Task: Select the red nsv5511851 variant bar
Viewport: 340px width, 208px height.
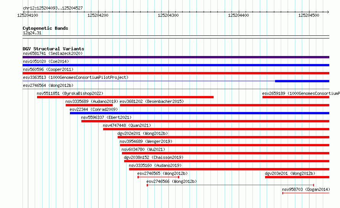Action: (125, 97)
